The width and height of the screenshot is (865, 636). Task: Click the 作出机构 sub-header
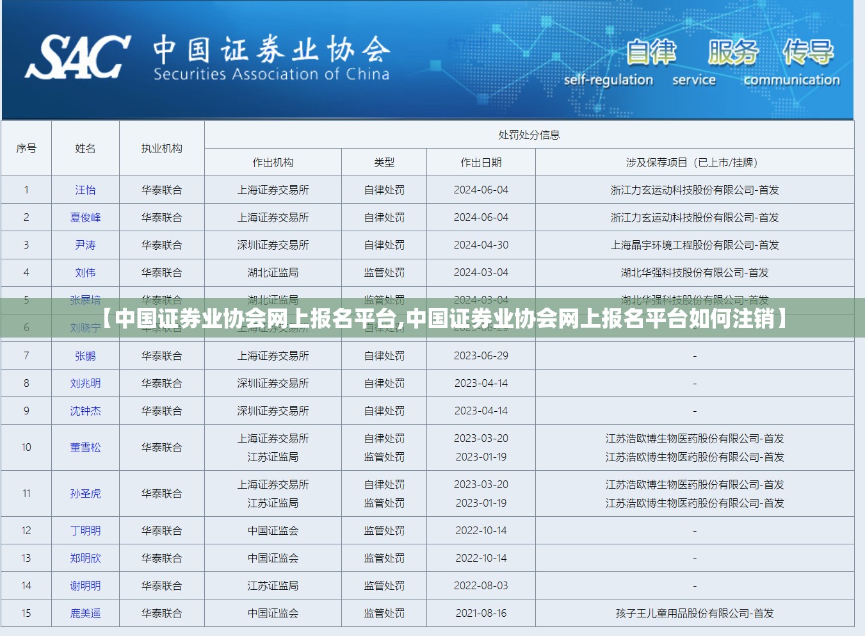pos(273,162)
